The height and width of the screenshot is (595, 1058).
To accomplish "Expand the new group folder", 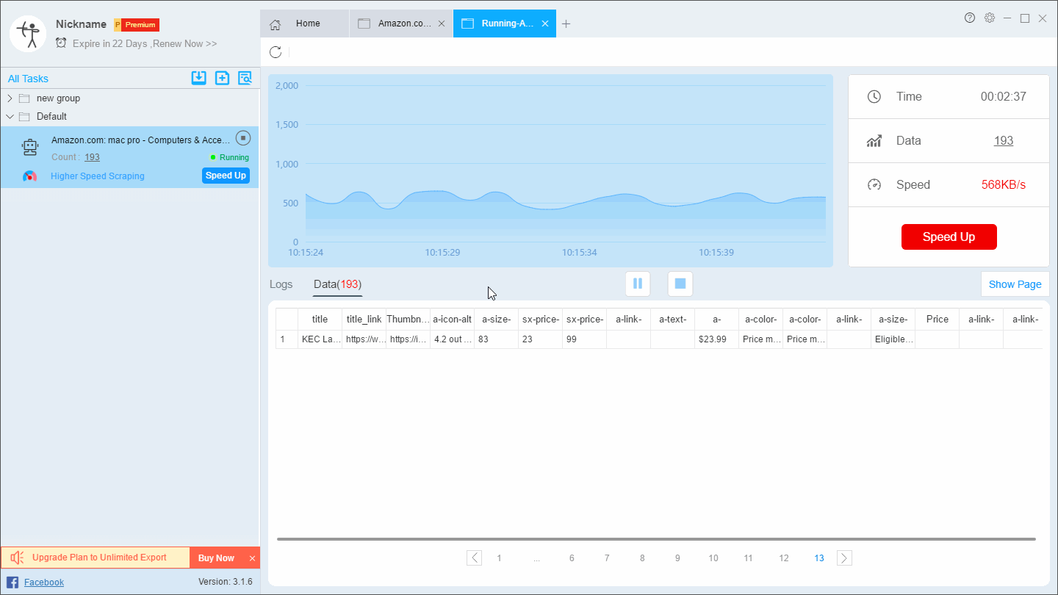I will 10,98.
